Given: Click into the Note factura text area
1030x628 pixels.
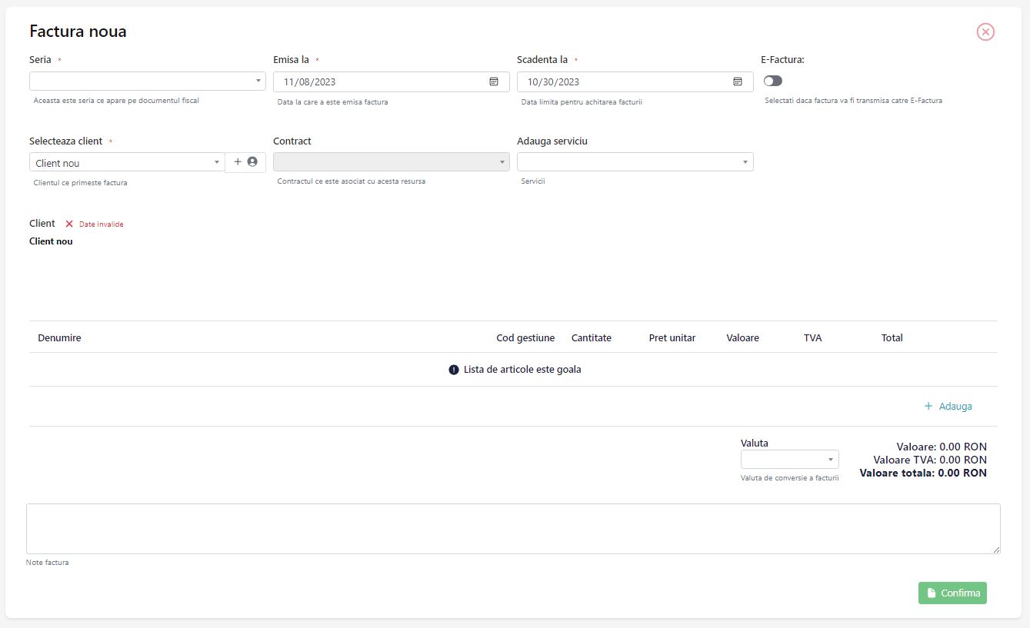Looking at the screenshot, I should click(513, 529).
